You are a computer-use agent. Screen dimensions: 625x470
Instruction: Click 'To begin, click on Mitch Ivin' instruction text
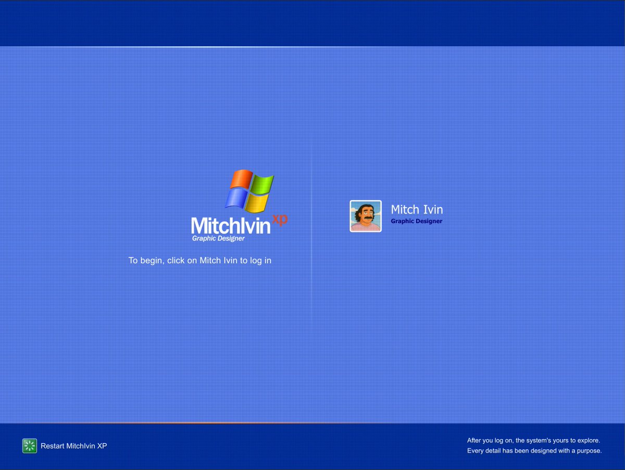pos(200,260)
